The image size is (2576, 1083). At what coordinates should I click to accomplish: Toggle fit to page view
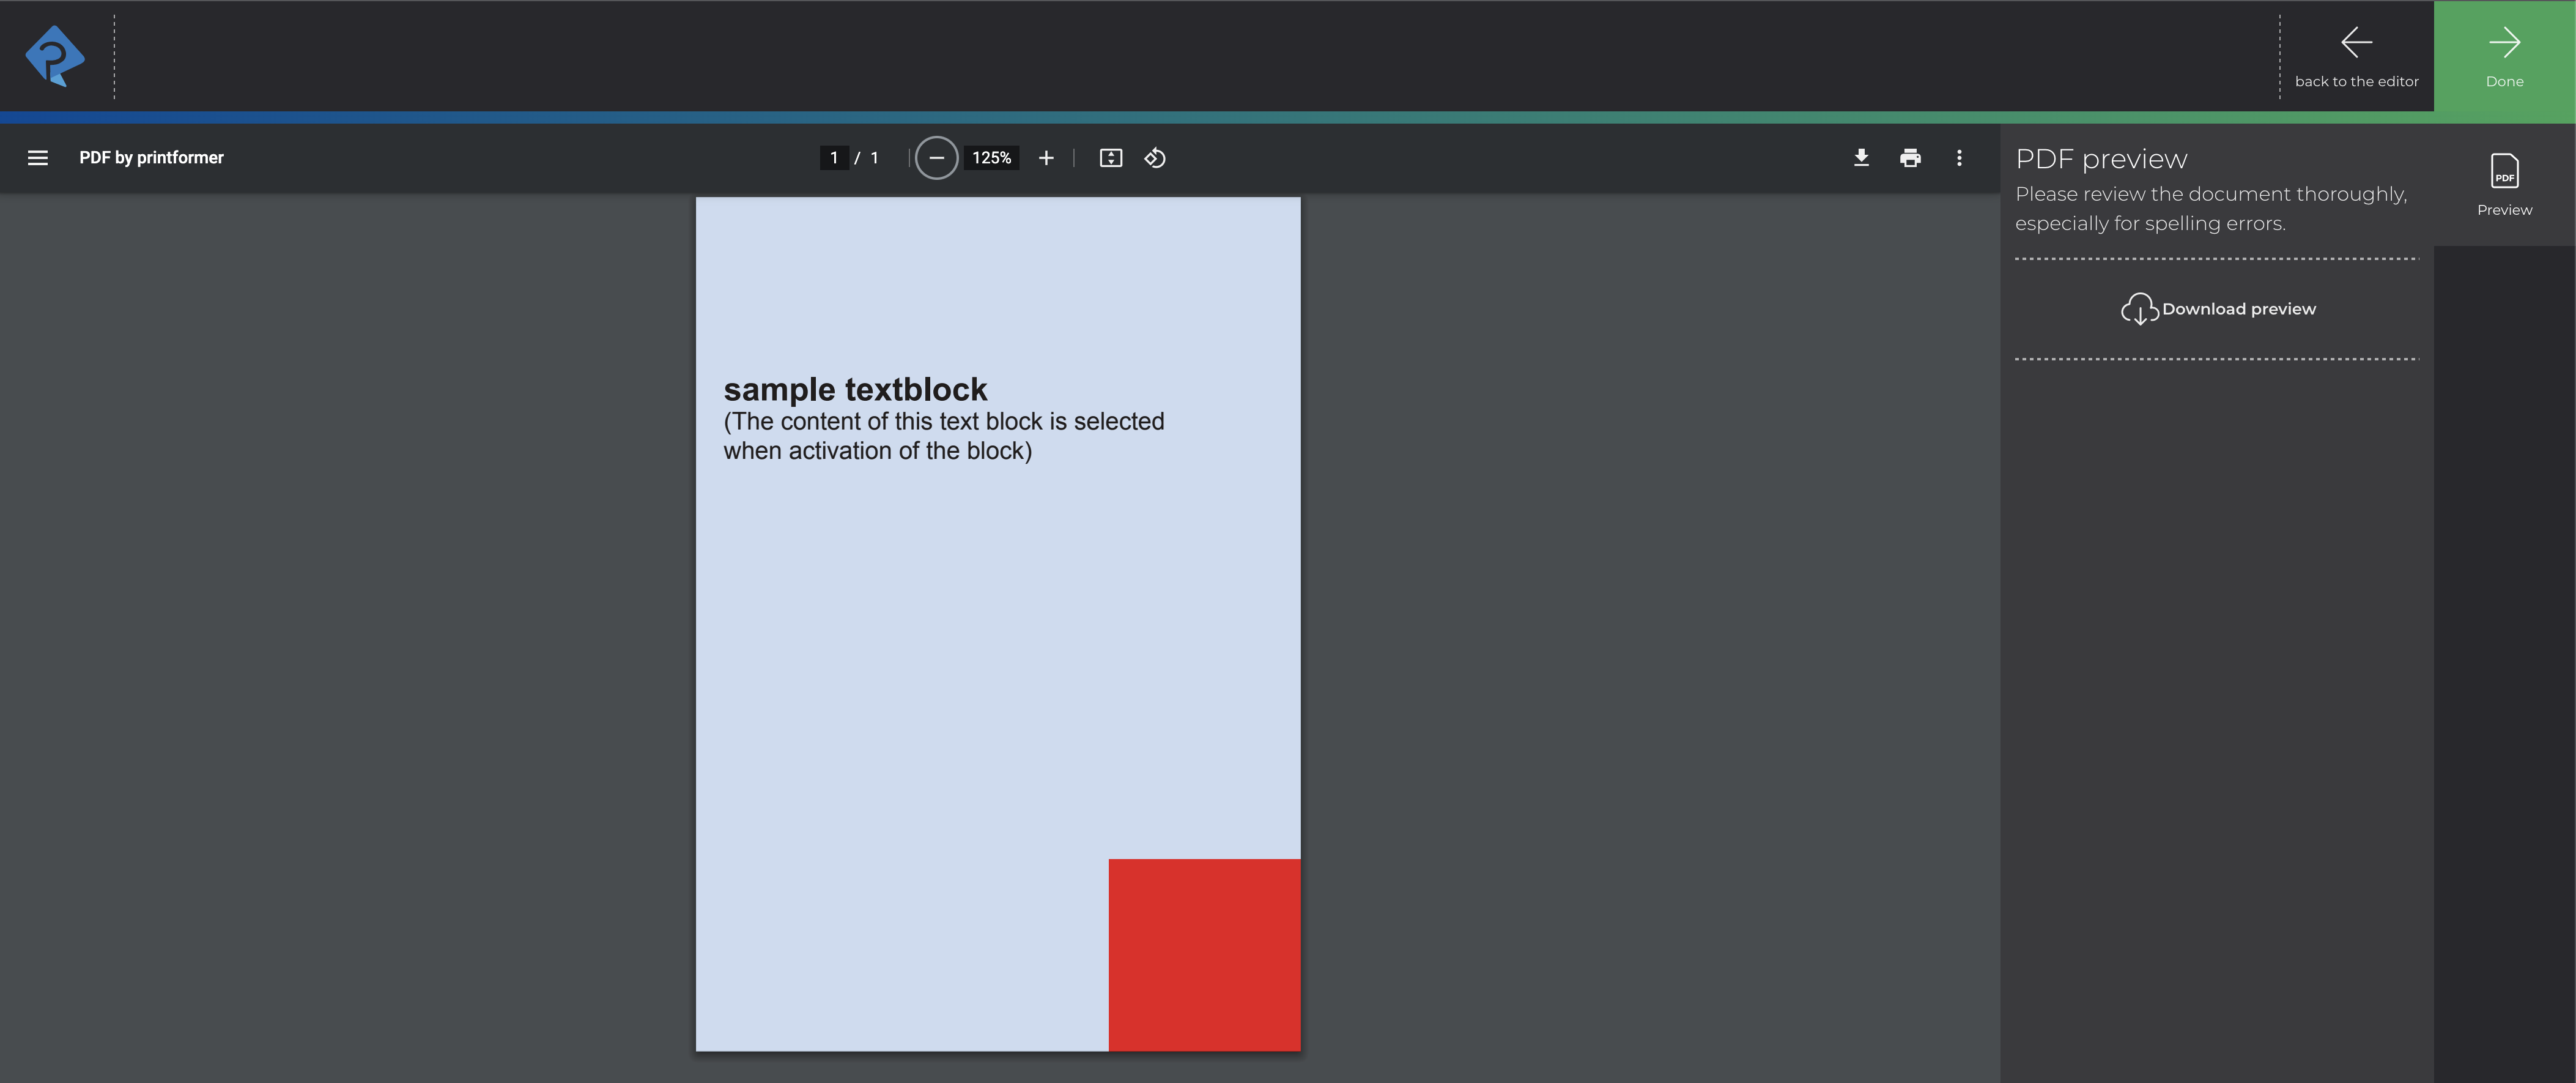1110,158
